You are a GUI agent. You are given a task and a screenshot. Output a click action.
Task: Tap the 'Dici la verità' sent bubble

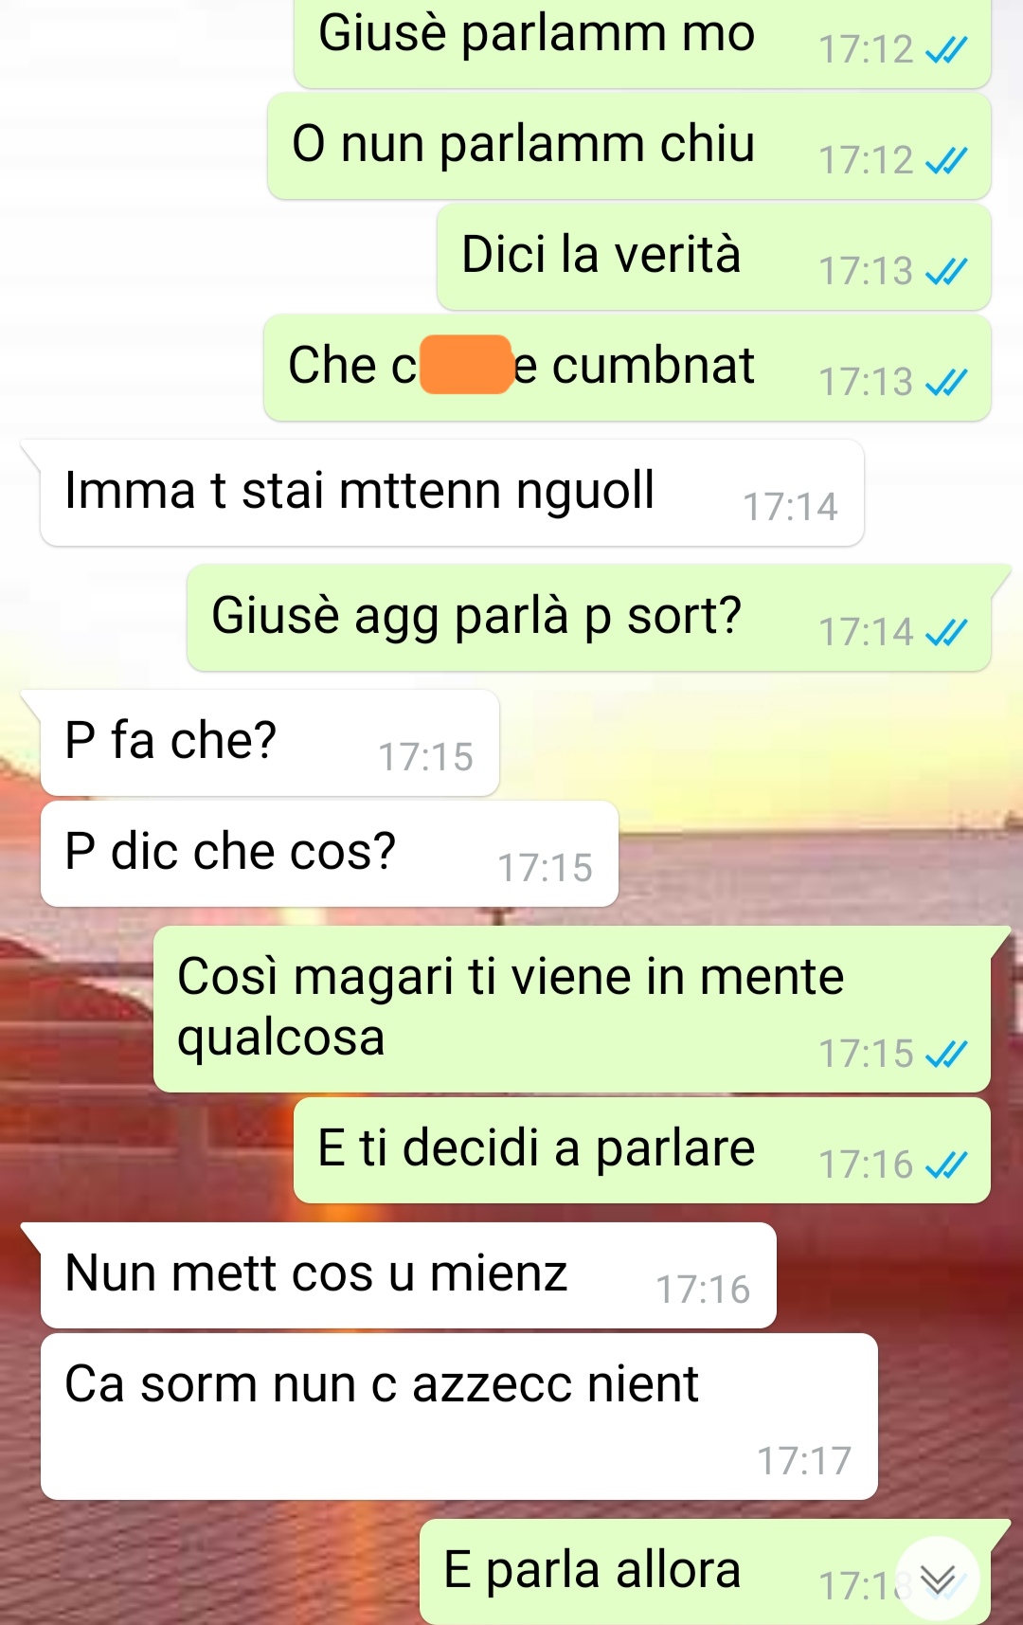[713, 257]
